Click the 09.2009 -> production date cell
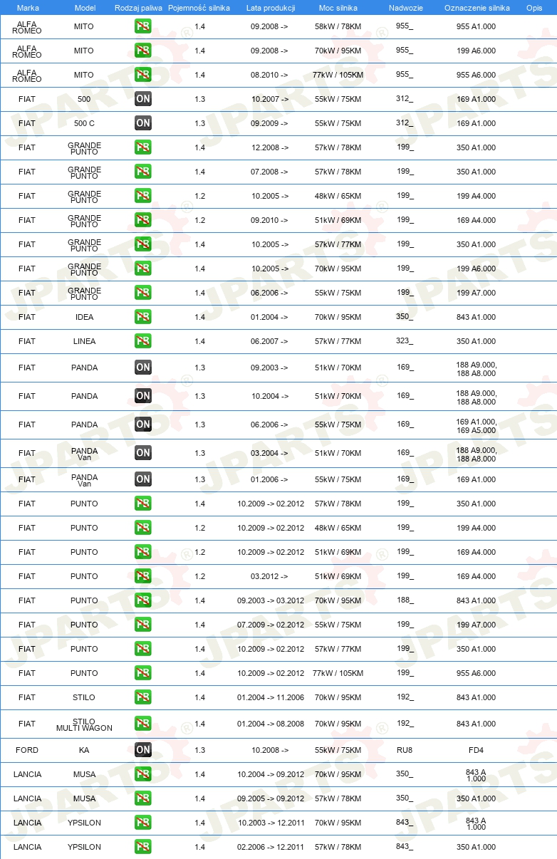This screenshot has width=557, height=859. tap(270, 123)
